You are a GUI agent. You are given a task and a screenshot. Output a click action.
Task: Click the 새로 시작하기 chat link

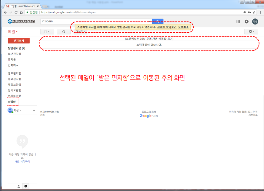(22, 162)
